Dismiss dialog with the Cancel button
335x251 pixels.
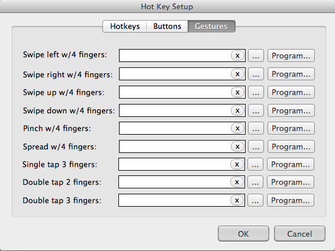click(x=299, y=234)
